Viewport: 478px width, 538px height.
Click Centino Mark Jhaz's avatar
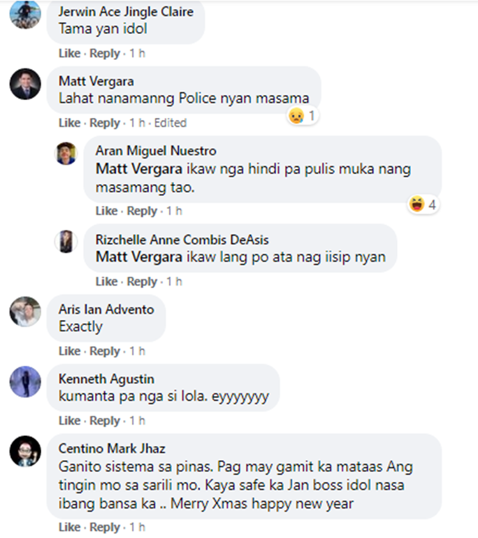(25, 451)
